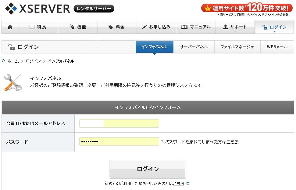Click the パスワード label
Viewport: 296px width, 190px height.
pyautogui.click(x=17, y=142)
